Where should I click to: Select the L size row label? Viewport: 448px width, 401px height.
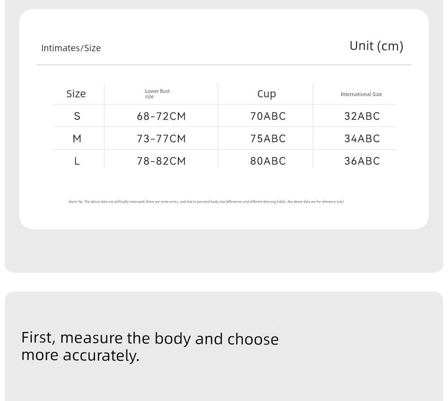click(77, 161)
